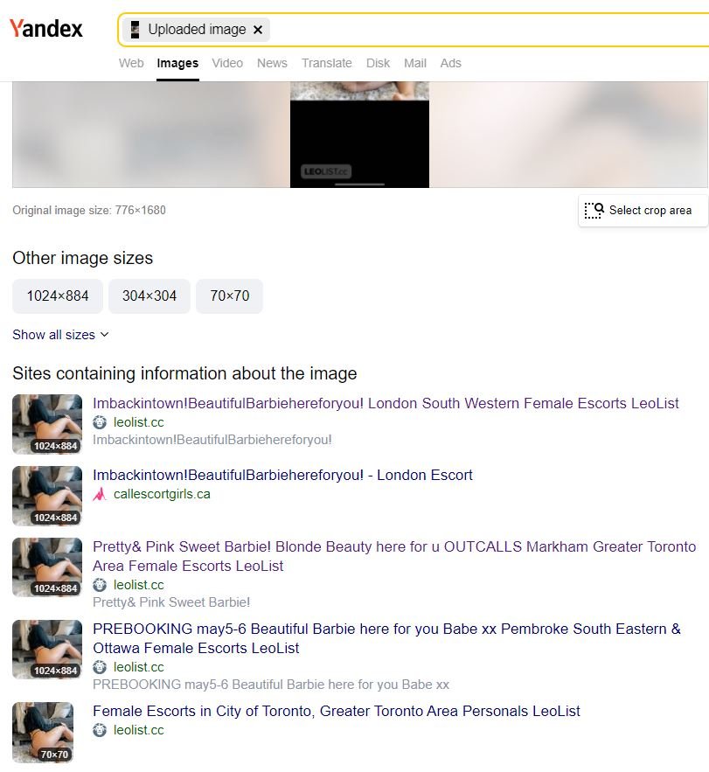Viewport: 709px width, 772px height.
Task: Open the Markham Greater Toronto result title
Action: (x=394, y=556)
